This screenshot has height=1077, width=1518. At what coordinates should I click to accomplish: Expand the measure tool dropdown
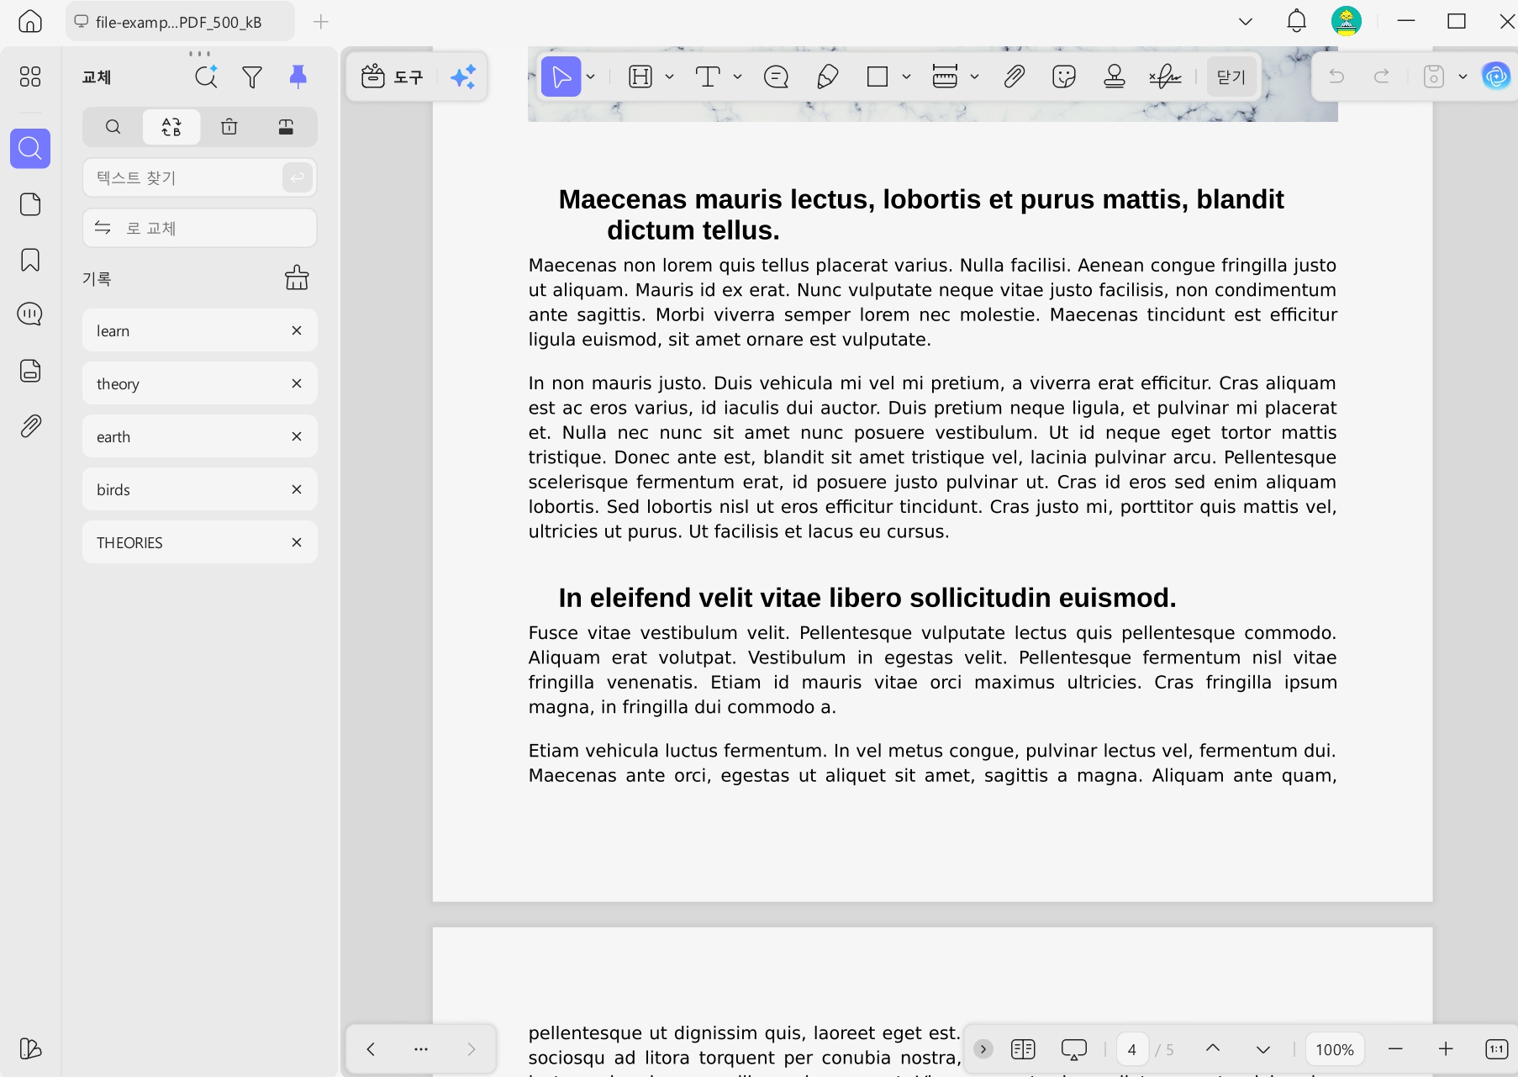pos(975,77)
